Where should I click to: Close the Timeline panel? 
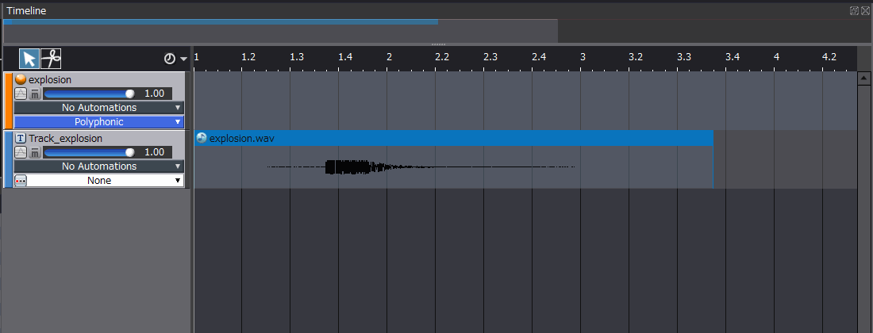click(x=864, y=10)
